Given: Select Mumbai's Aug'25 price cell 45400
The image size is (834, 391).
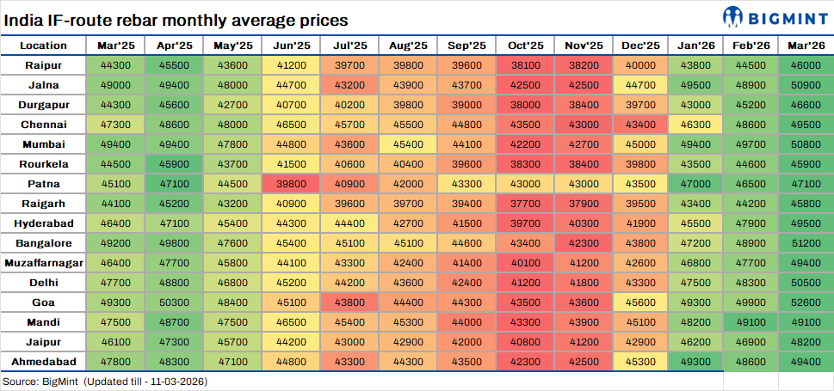Looking at the screenshot, I should [407, 144].
